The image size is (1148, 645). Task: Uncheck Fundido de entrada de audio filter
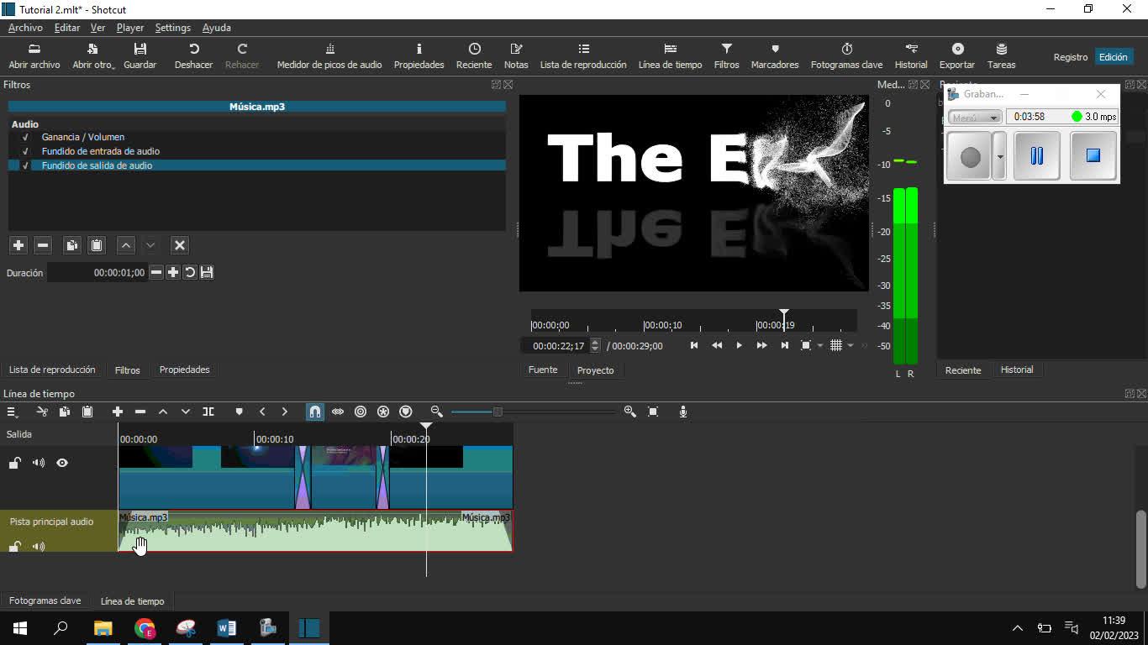(x=25, y=151)
